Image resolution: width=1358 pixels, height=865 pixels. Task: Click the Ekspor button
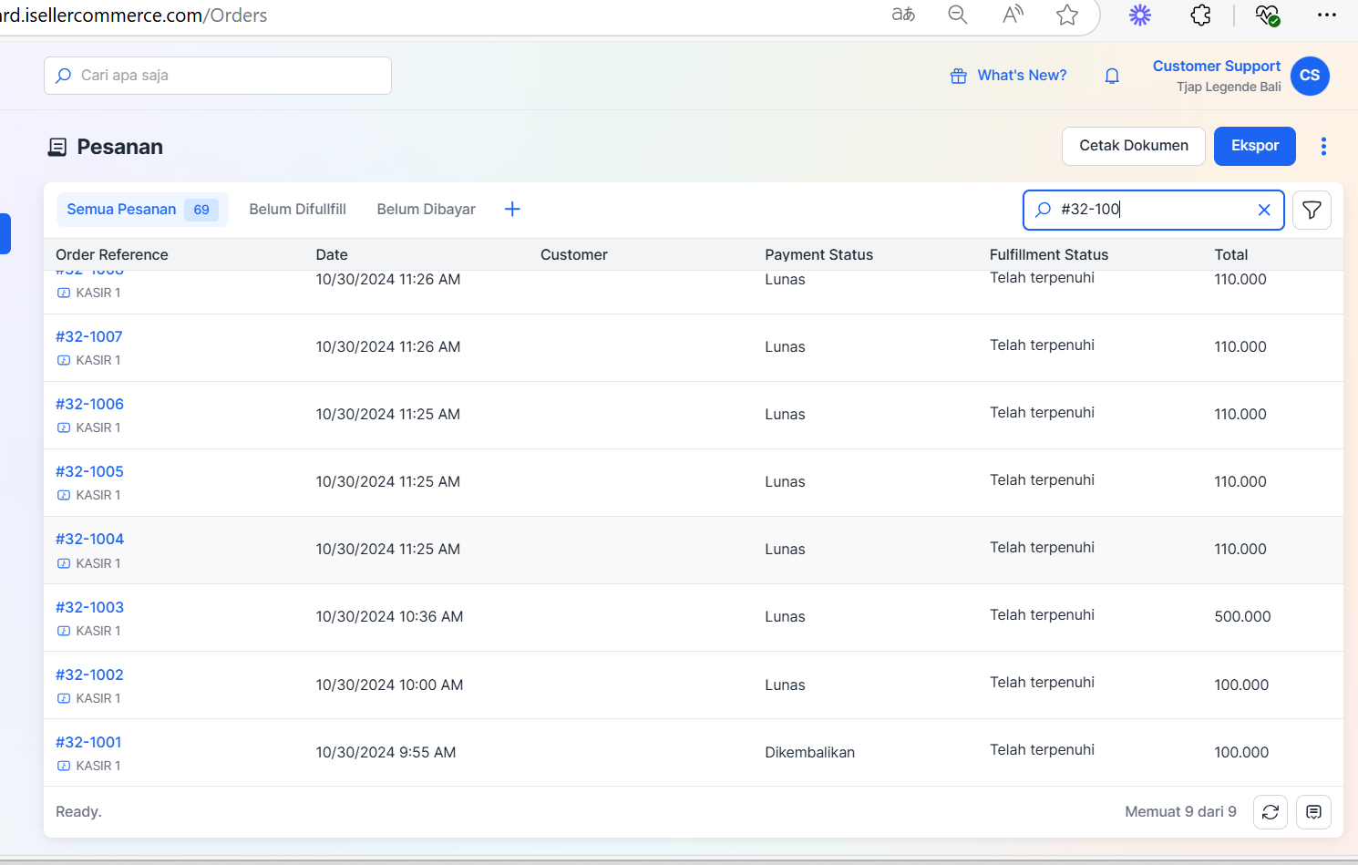point(1255,146)
